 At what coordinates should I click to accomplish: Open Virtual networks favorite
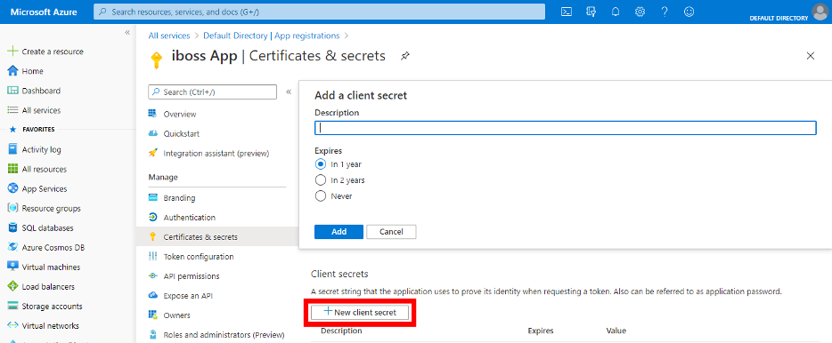43,325
